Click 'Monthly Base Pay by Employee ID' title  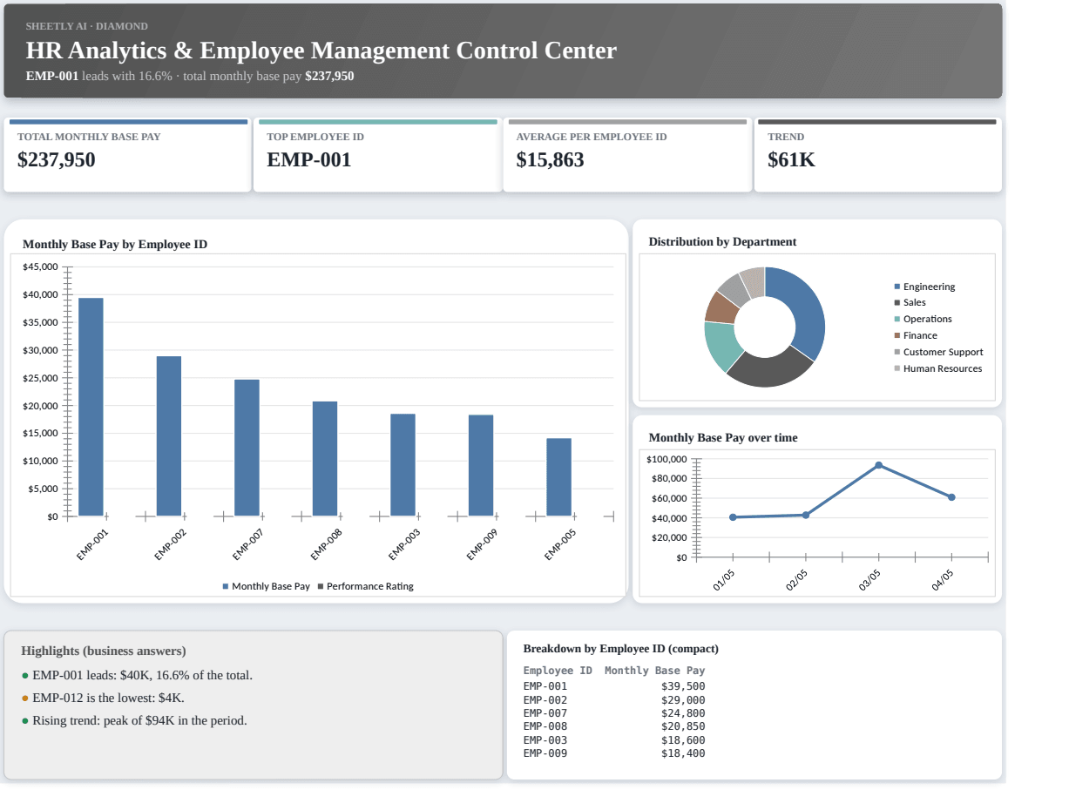coord(115,244)
